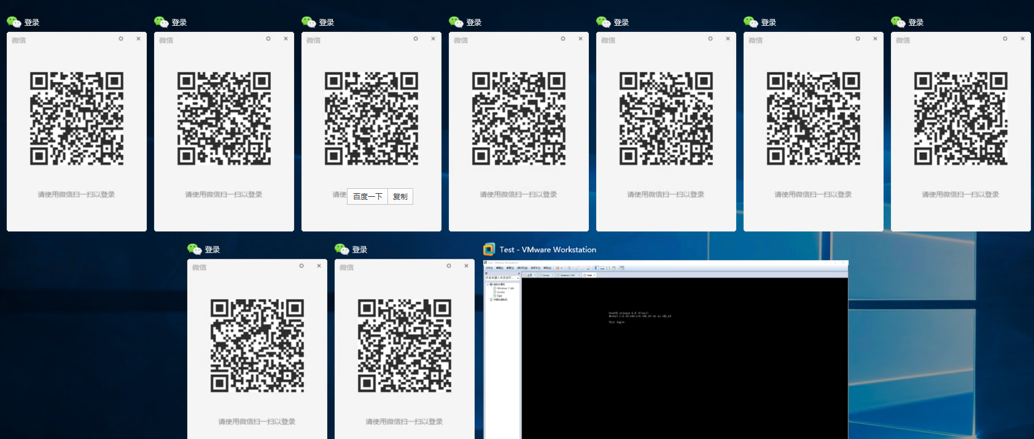This screenshot has height=439, width=1034.
Task: Click Windows 7 x64 in VMware library tree
Action: [505, 288]
